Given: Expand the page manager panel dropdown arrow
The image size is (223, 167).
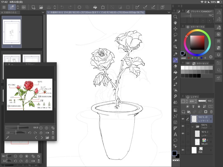Looking at the screenshot, I should tap(43, 12).
